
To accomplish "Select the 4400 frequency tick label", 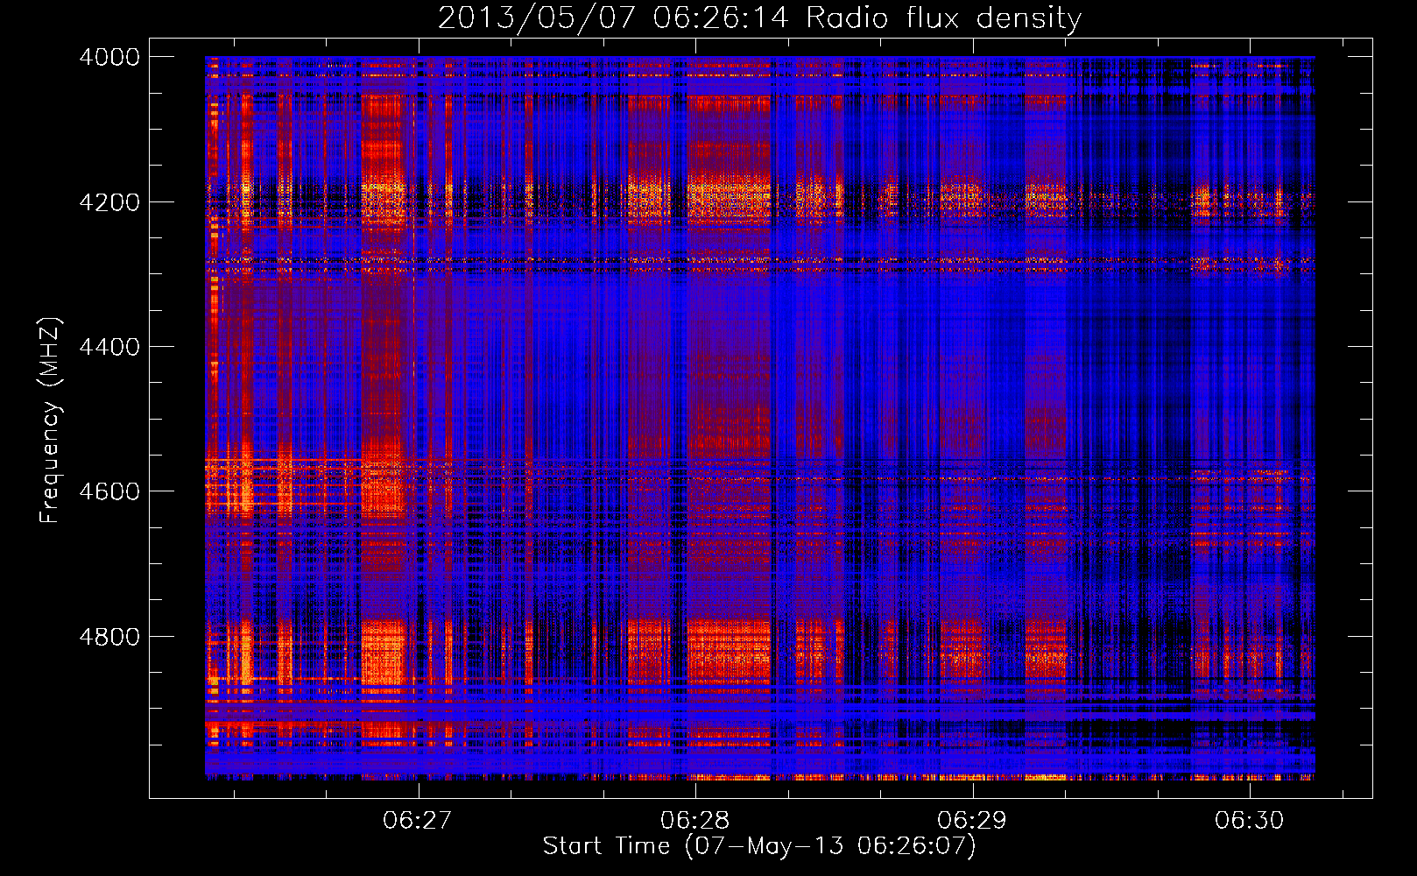I will point(109,347).
